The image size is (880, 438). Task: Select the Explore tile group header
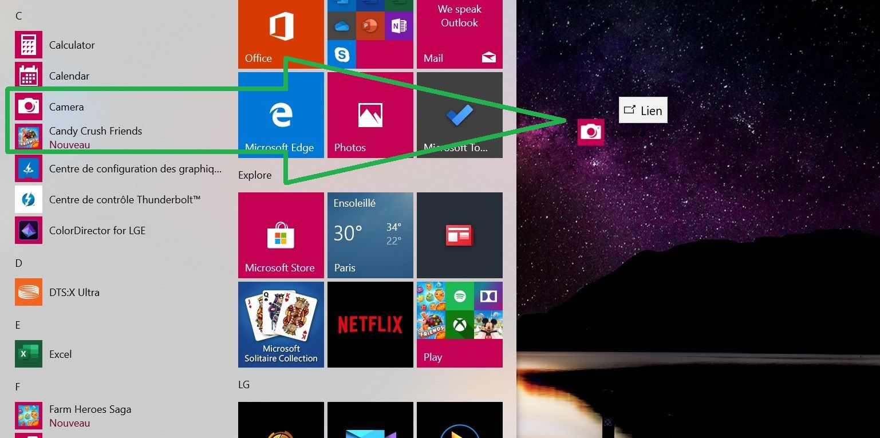(x=255, y=175)
